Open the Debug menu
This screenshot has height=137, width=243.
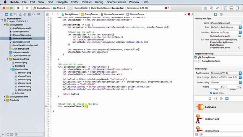point(99,2)
